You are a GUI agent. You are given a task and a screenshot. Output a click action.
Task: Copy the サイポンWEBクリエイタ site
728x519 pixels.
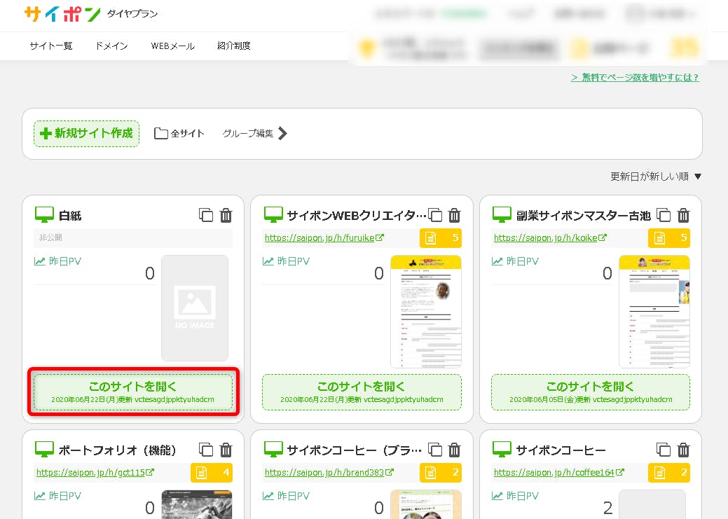point(435,216)
